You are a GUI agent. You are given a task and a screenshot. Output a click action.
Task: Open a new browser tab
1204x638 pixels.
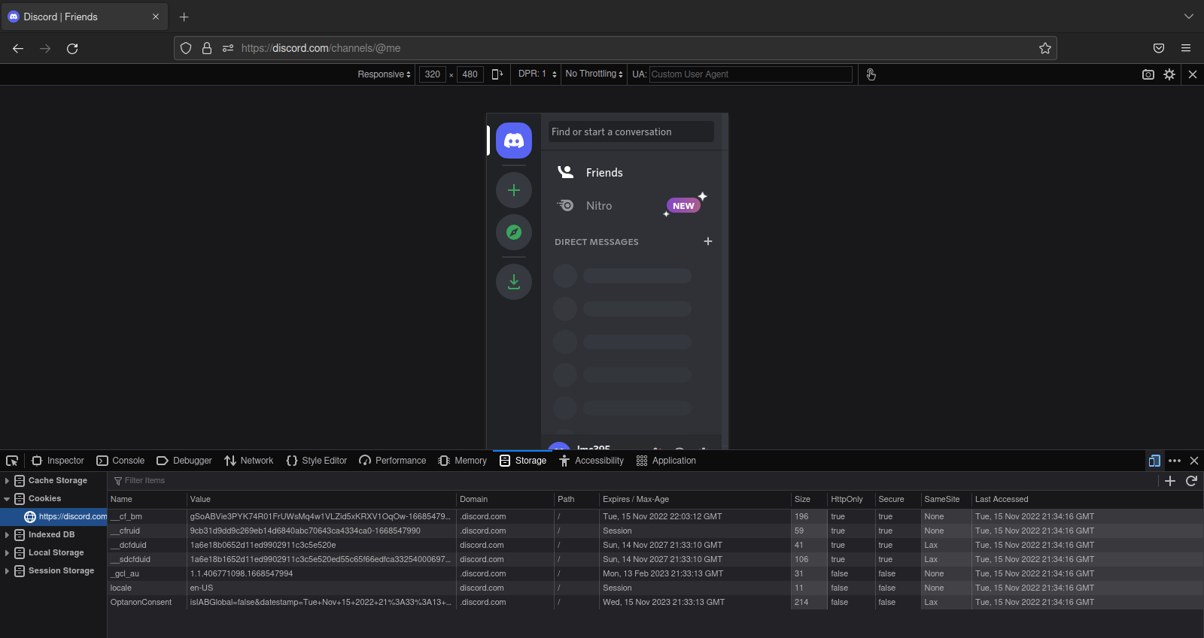[x=184, y=17]
